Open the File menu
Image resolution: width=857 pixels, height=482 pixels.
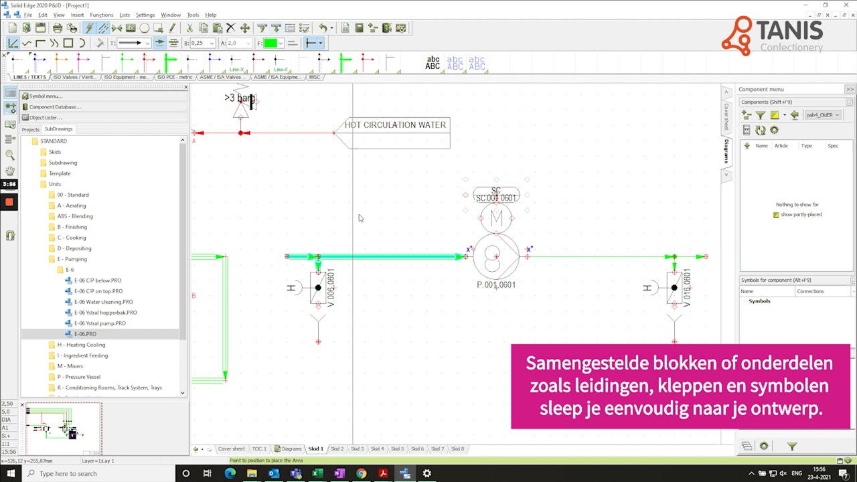pos(27,15)
